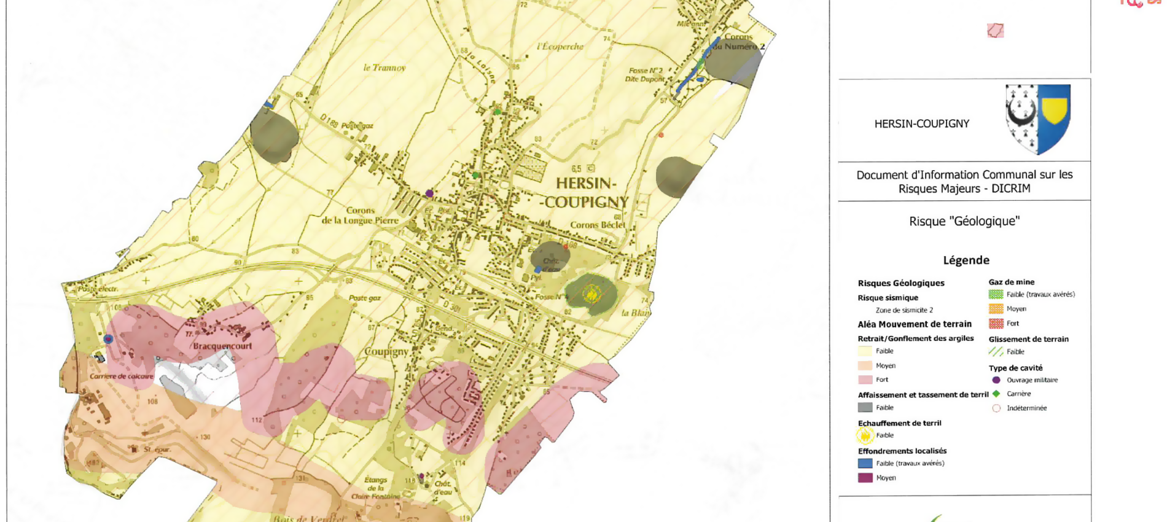Click the HERSIN-COUPIGNY town label on the map
The height and width of the screenshot is (522, 1167).
(585, 192)
